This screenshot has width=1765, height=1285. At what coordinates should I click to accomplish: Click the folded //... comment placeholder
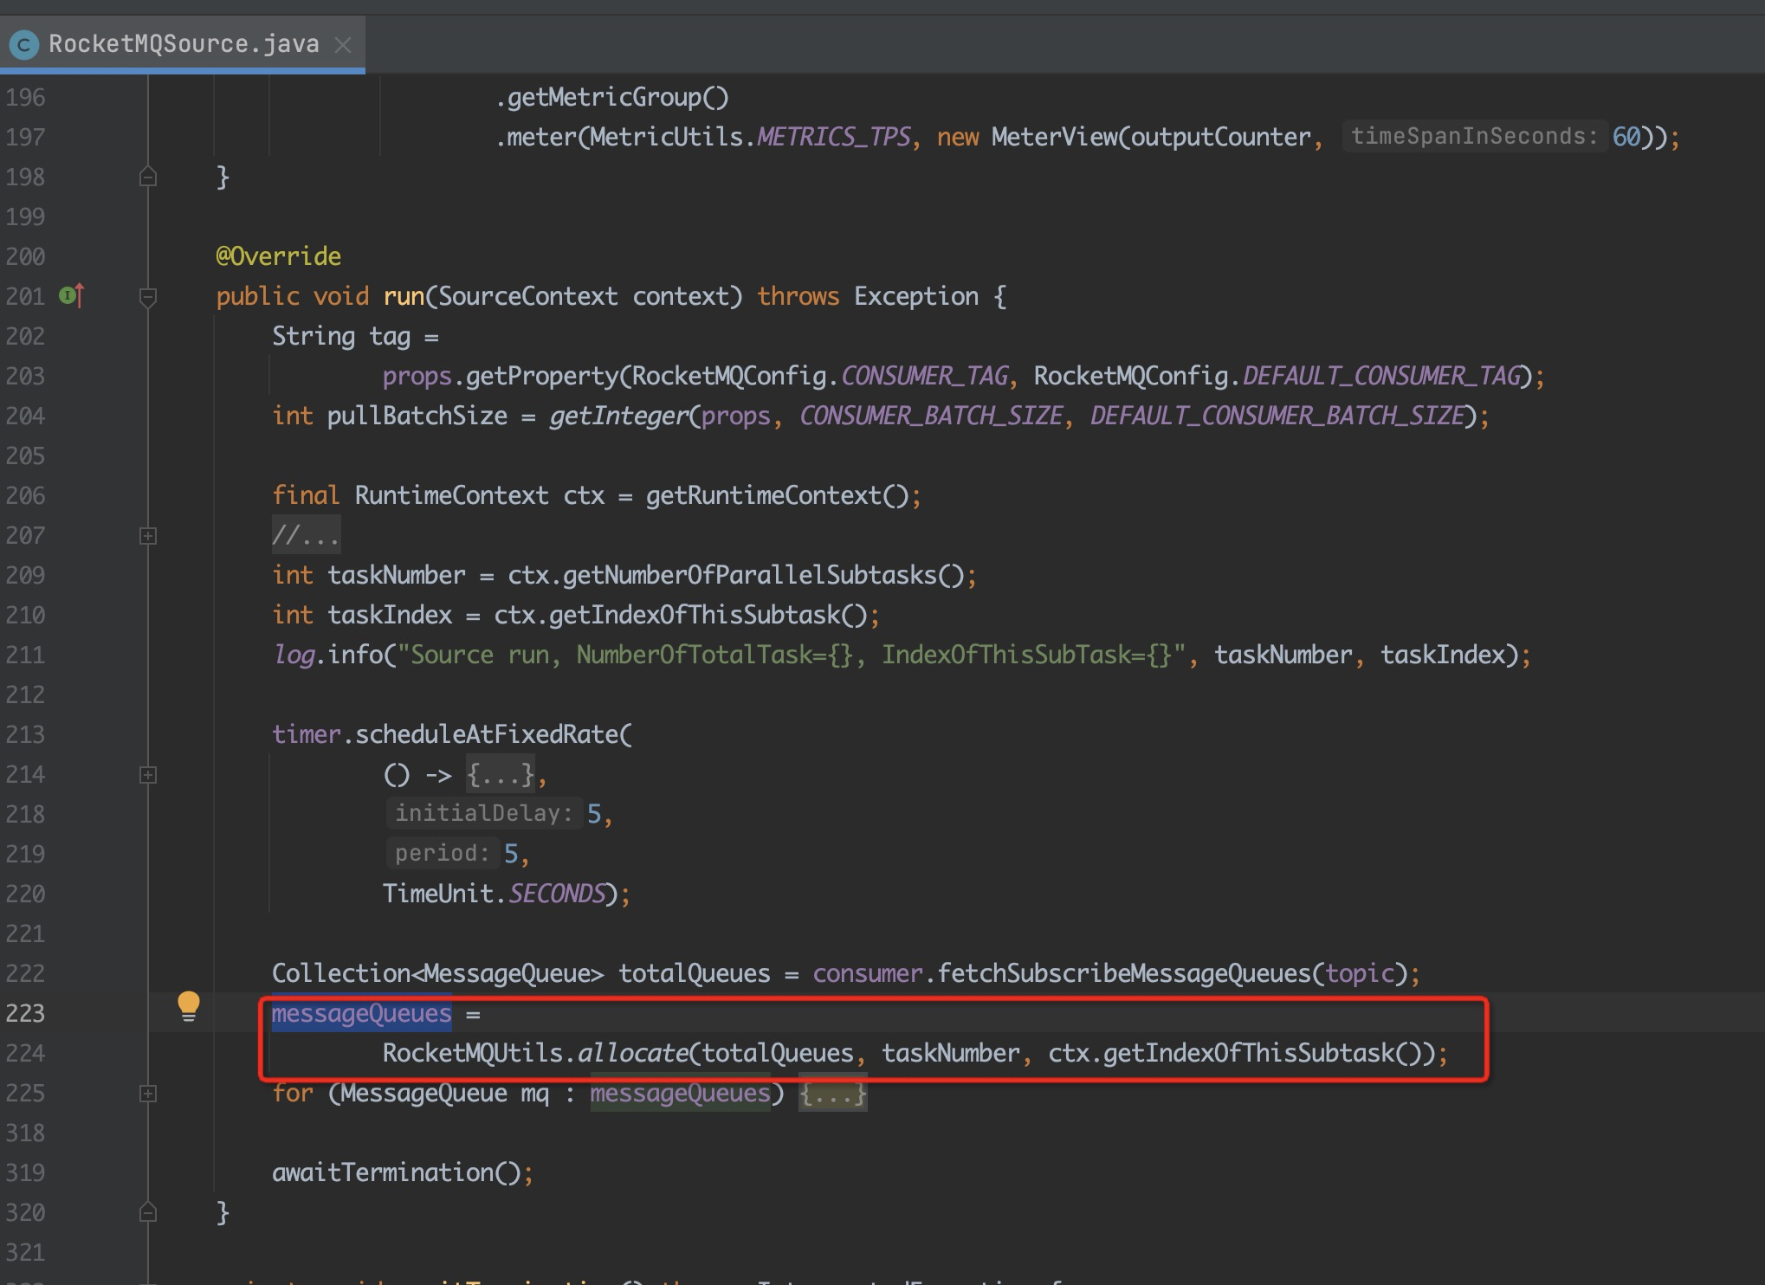(306, 536)
